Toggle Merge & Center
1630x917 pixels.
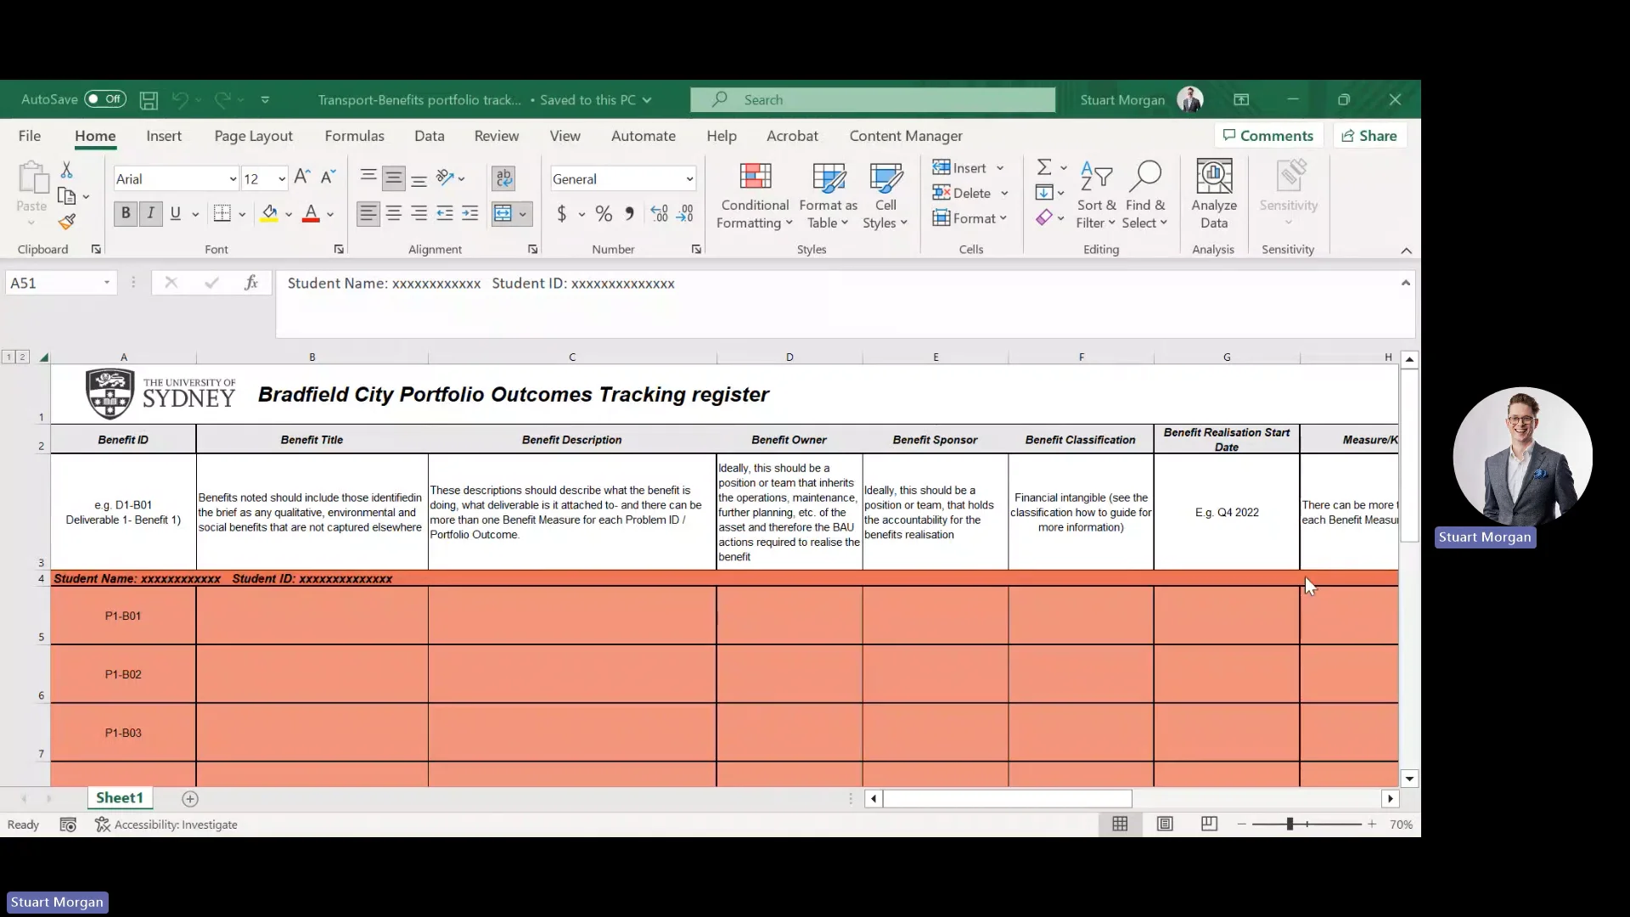coord(505,213)
